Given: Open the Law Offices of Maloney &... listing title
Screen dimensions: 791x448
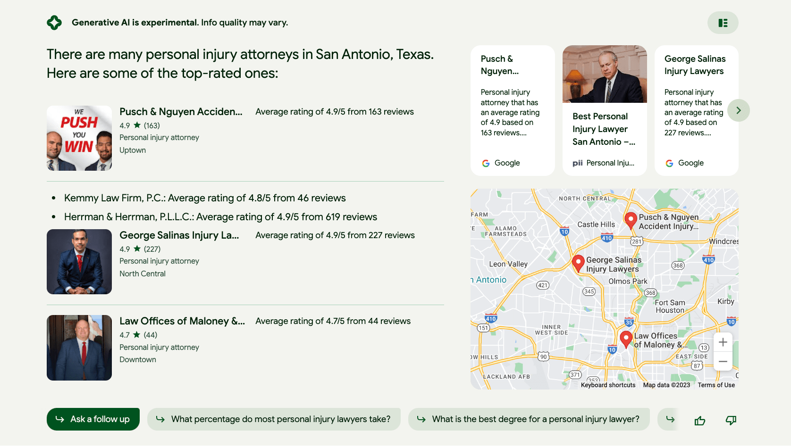Looking at the screenshot, I should pyautogui.click(x=182, y=321).
